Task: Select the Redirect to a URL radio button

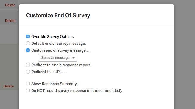Action: coord(28,72)
